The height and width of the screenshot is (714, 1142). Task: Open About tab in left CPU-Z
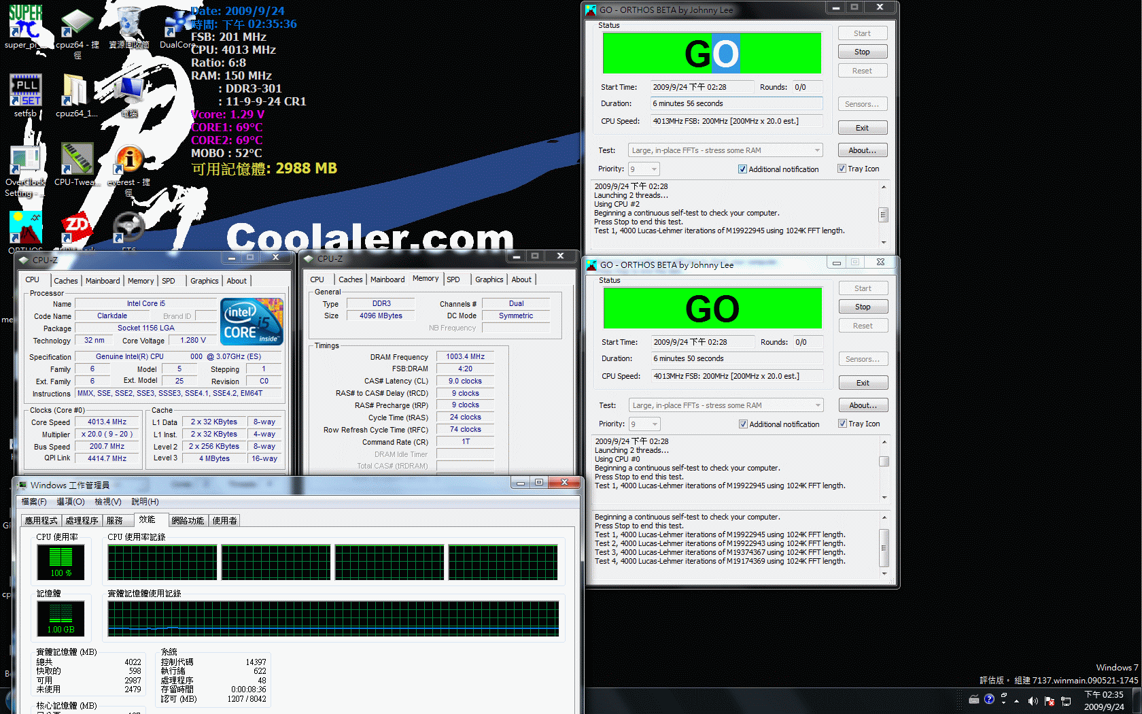[x=237, y=281]
